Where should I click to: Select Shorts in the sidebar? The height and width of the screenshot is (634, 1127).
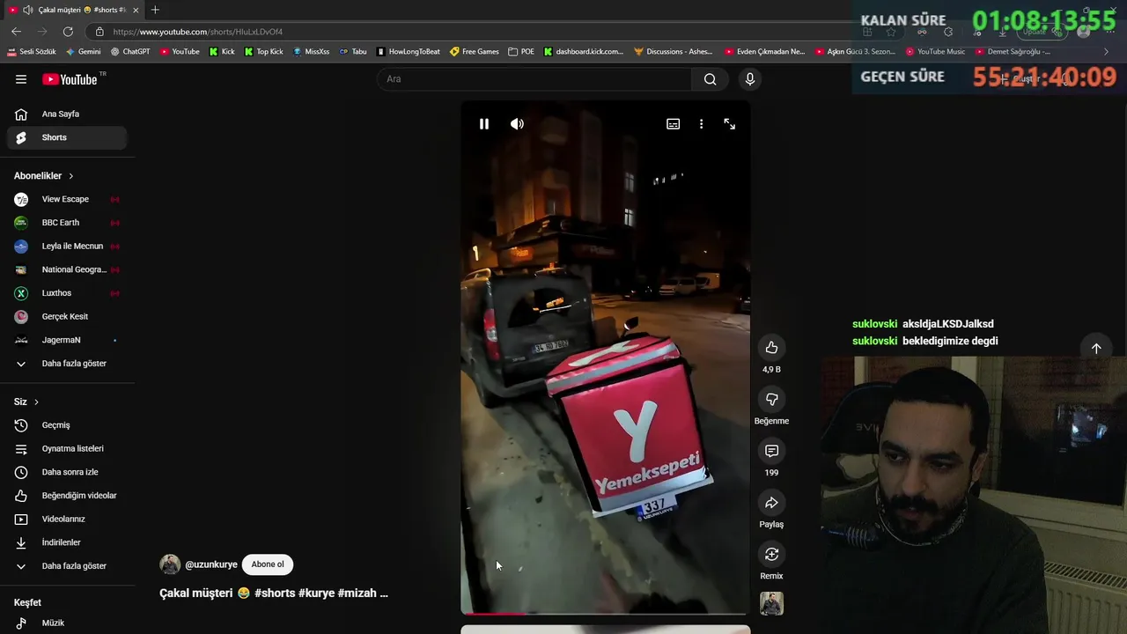pyautogui.click(x=67, y=137)
